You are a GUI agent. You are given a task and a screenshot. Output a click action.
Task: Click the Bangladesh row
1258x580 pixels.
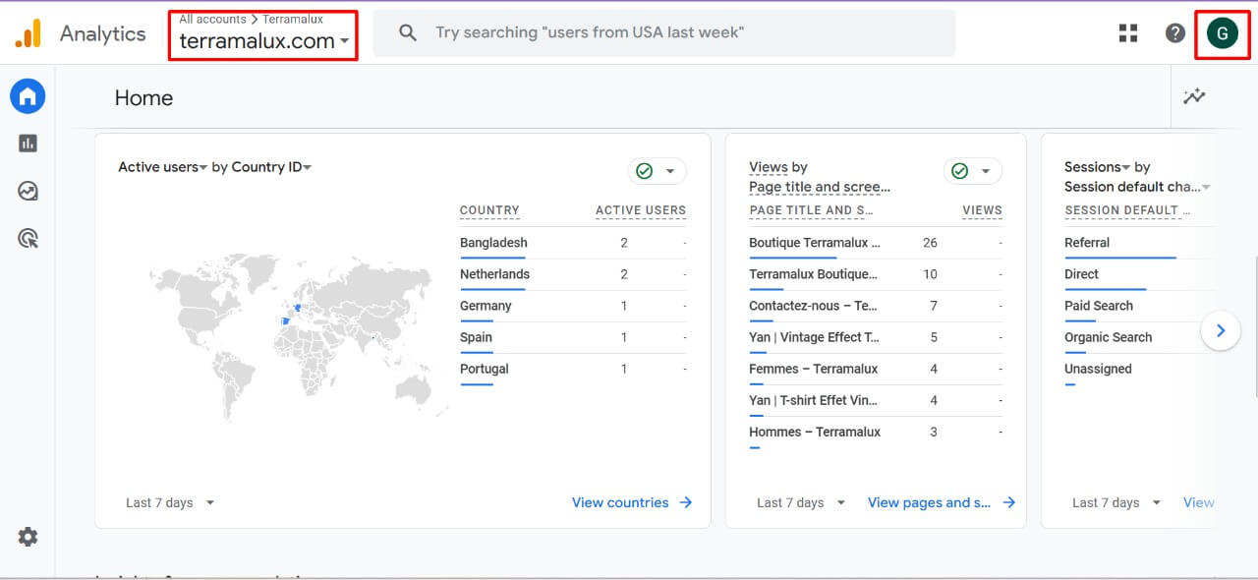[x=573, y=243]
